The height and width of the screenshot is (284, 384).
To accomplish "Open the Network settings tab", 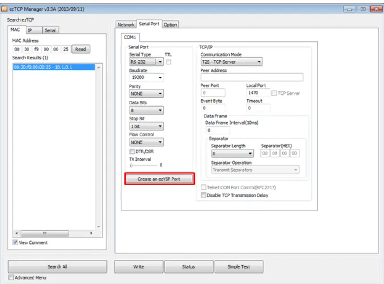I will (126, 25).
